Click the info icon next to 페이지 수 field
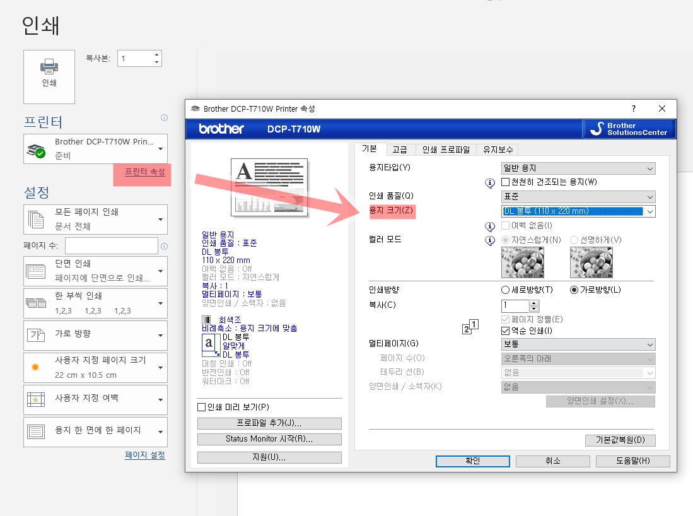The image size is (693, 516). [164, 246]
